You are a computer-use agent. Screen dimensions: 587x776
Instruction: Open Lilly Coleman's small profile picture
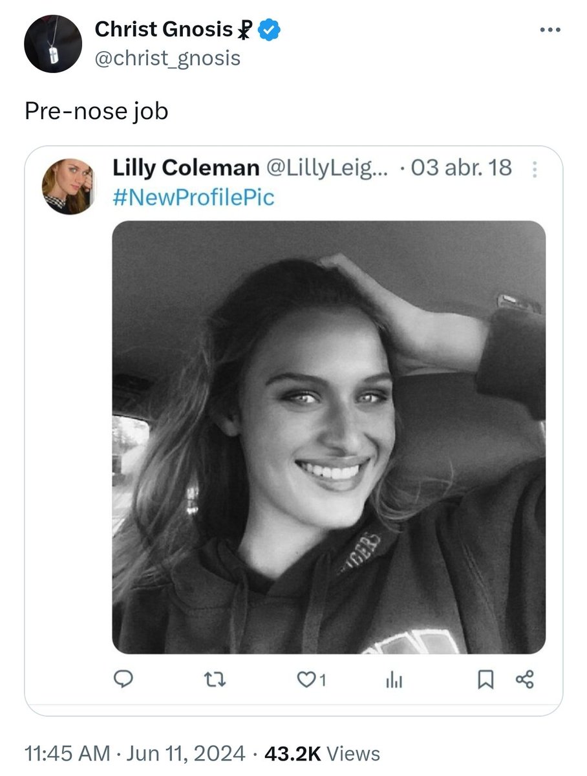click(x=67, y=186)
